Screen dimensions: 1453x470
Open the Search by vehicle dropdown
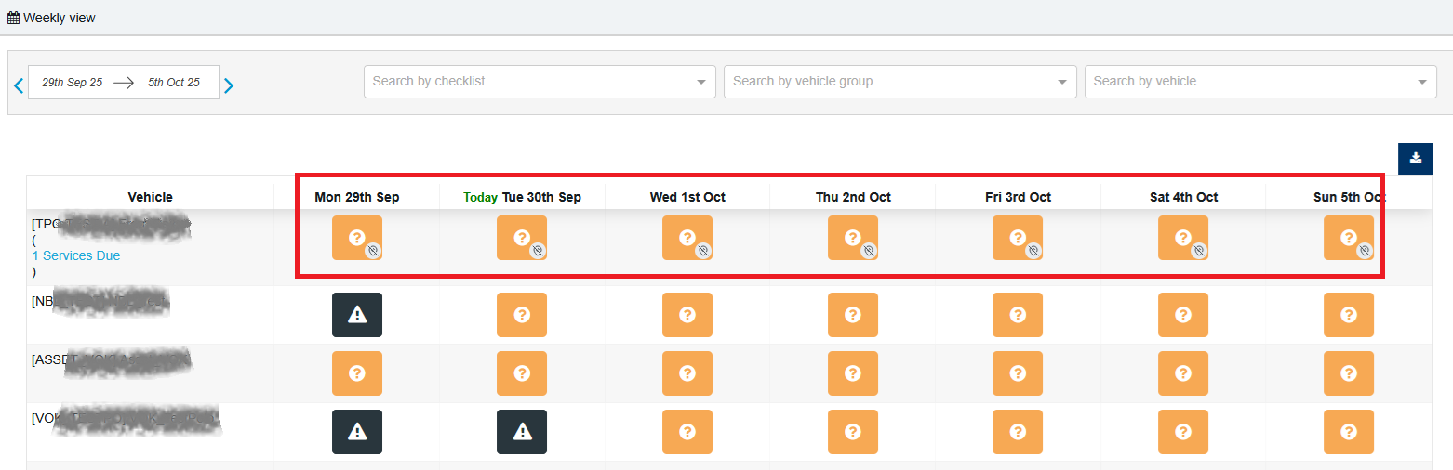[1260, 82]
